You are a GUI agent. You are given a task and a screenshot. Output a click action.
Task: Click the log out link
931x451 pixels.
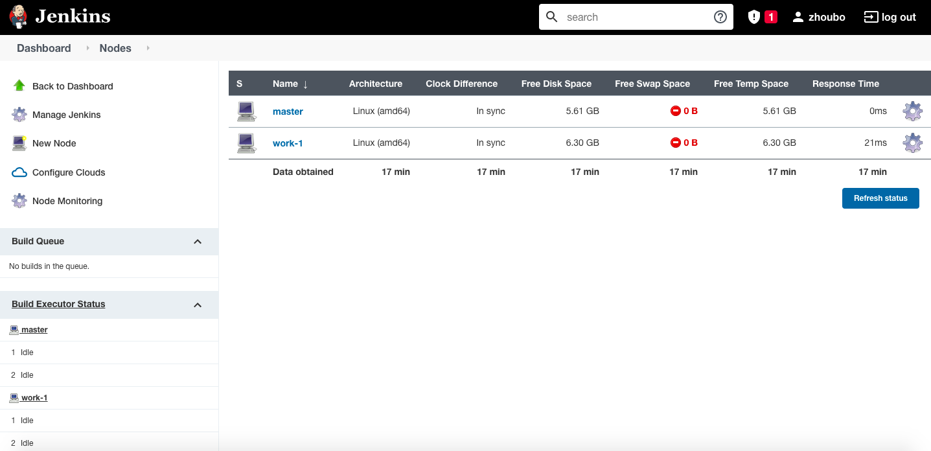pyautogui.click(x=899, y=17)
